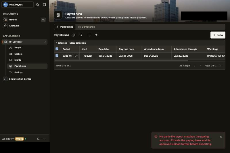
Task: Click the Settings sliders icon in sidebar
Action: 11,72
